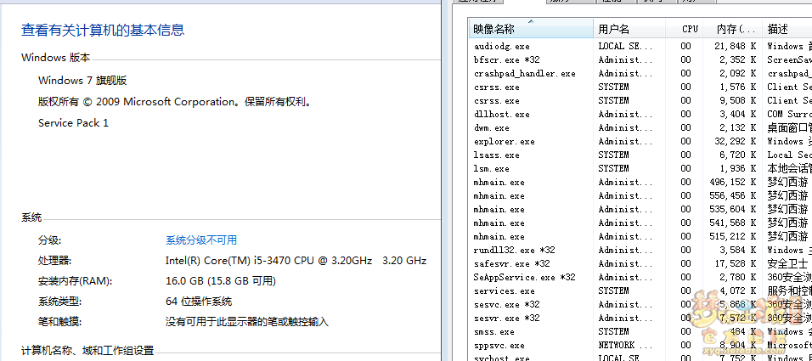Select mhmain.exe row with 515,212 K memory
Viewport: 812px width, 361px height.
coord(640,237)
